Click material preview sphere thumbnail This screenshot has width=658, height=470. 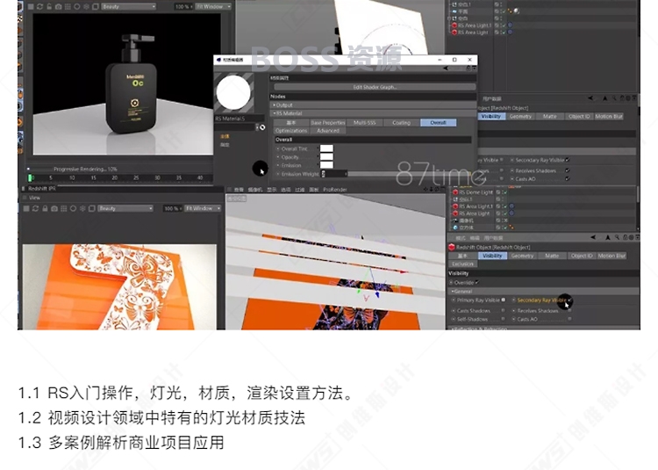233,92
